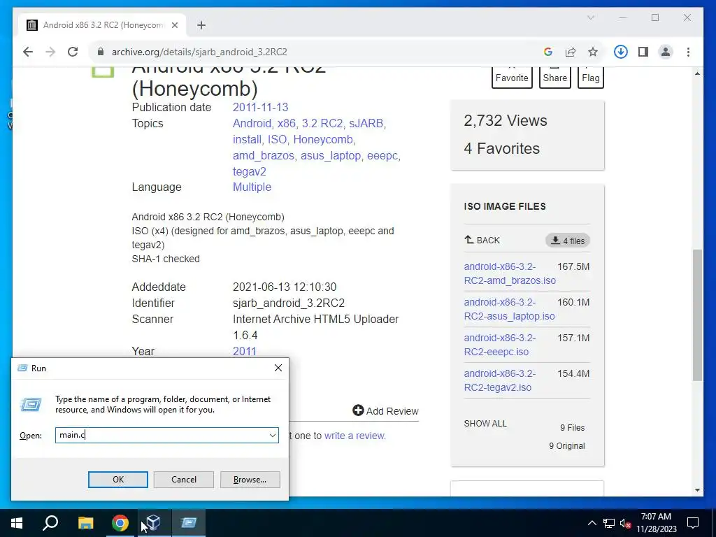Select the Android x86 3.2 RC2 tab

click(x=103, y=25)
